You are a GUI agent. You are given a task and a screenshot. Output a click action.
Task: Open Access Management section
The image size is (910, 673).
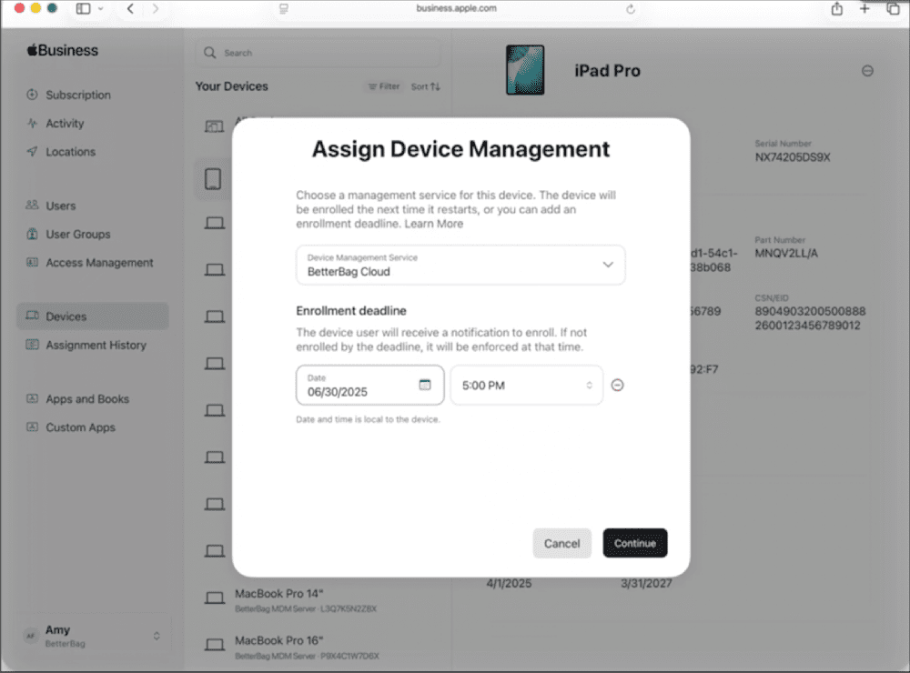[x=99, y=262]
